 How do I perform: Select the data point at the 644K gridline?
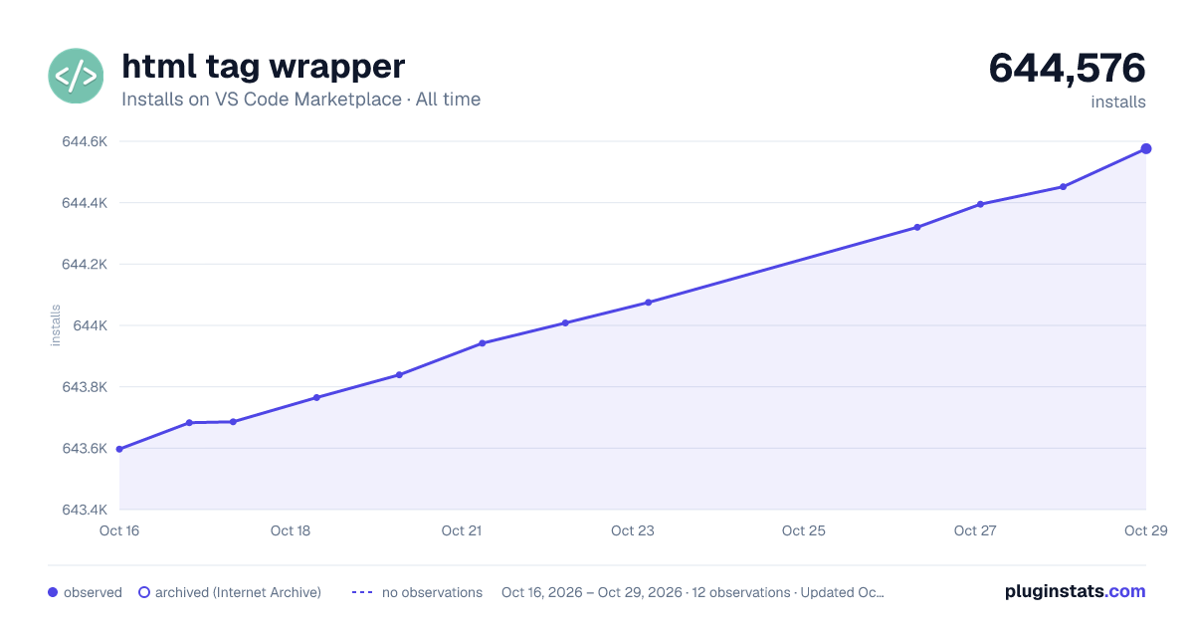point(565,322)
